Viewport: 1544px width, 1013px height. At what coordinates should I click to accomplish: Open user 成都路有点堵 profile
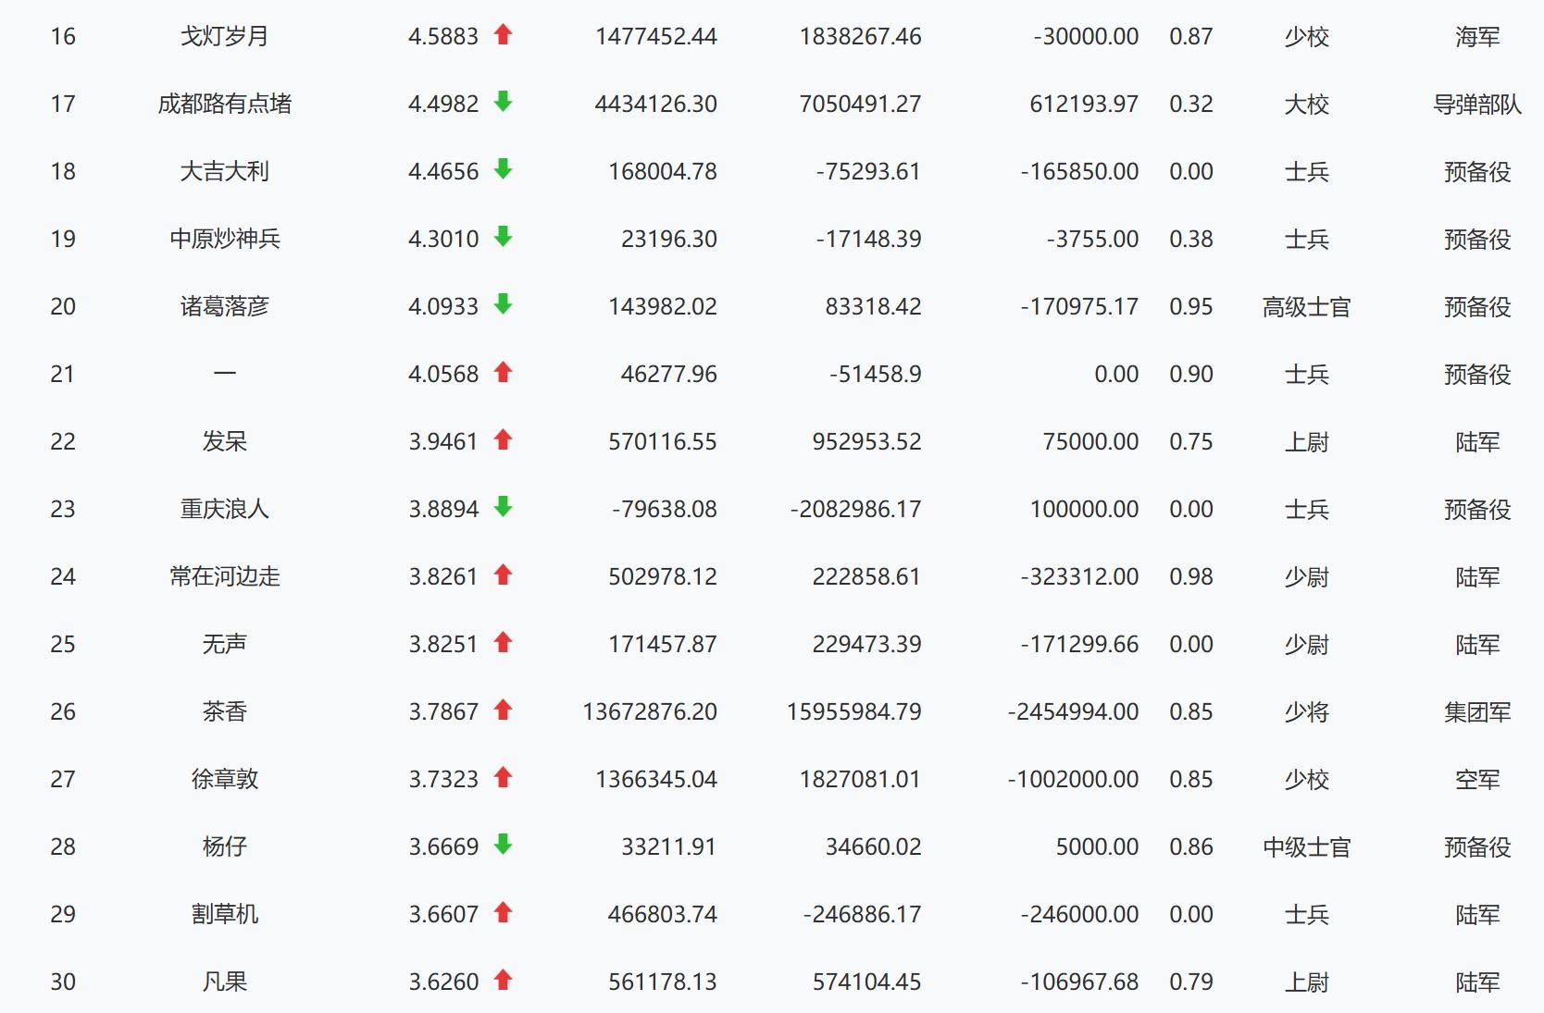(225, 105)
